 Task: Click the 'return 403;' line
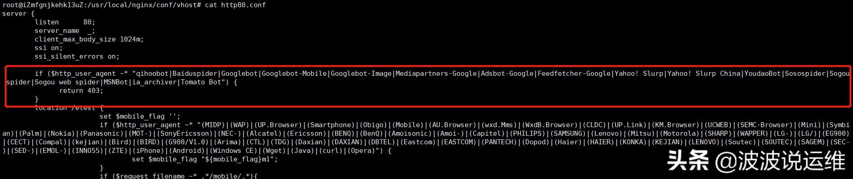click(81, 91)
